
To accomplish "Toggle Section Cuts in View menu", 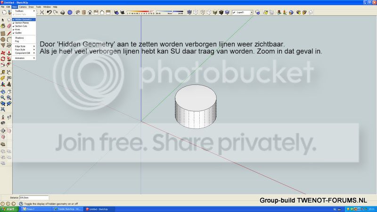I will pyautogui.click(x=24, y=26).
